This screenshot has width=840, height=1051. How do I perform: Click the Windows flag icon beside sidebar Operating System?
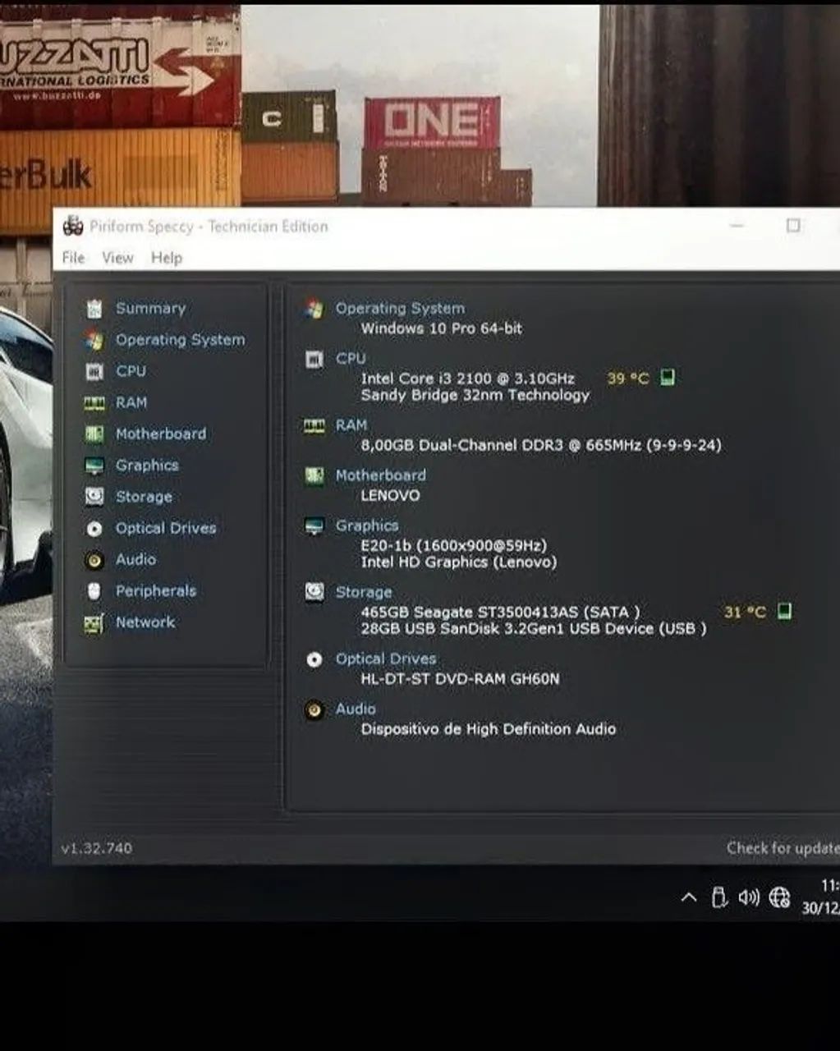tap(94, 340)
